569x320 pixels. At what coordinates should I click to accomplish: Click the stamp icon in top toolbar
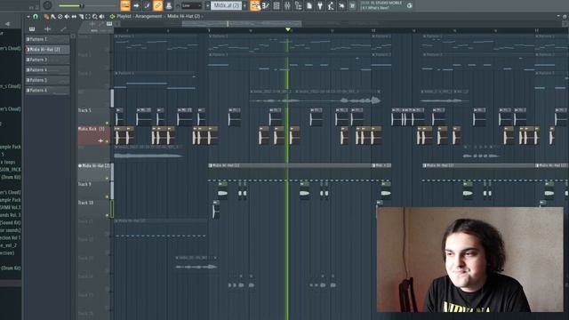pyautogui.click(x=169, y=5)
